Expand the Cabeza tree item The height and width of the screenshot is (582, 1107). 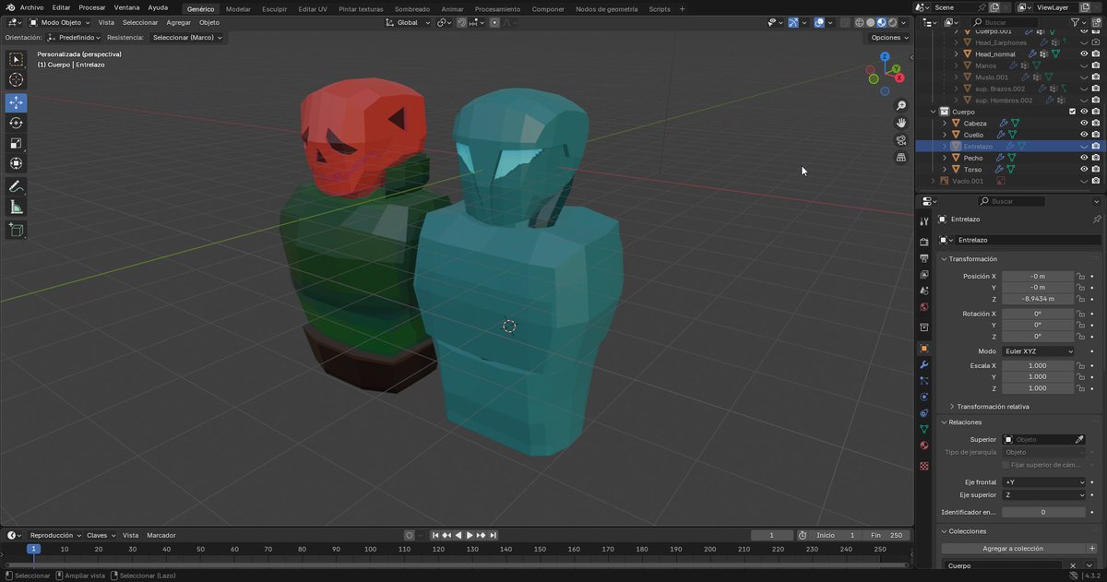944,124
